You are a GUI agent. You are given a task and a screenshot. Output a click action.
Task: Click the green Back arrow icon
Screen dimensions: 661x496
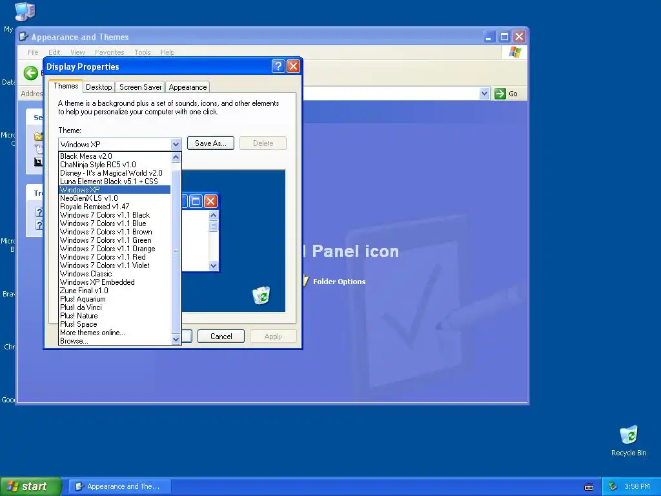tap(31, 73)
